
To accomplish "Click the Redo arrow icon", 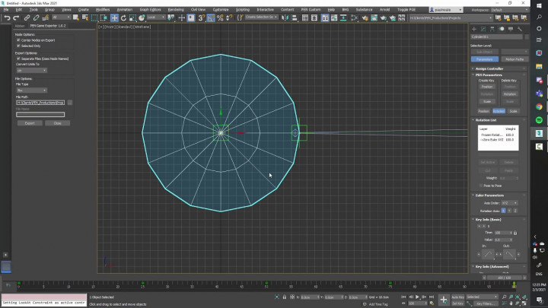I will click(x=16, y=17).
